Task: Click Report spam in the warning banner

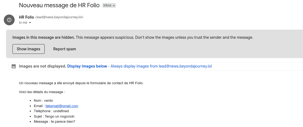Action: coord(64,49)
